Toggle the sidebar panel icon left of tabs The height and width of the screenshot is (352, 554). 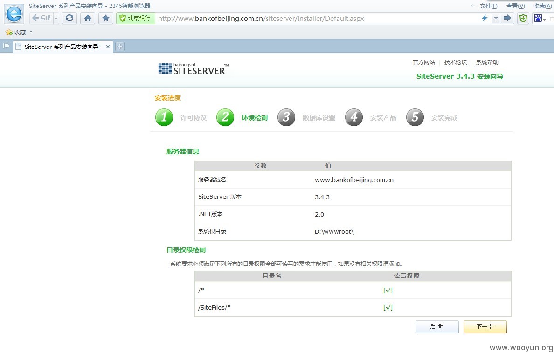(6, 46)
